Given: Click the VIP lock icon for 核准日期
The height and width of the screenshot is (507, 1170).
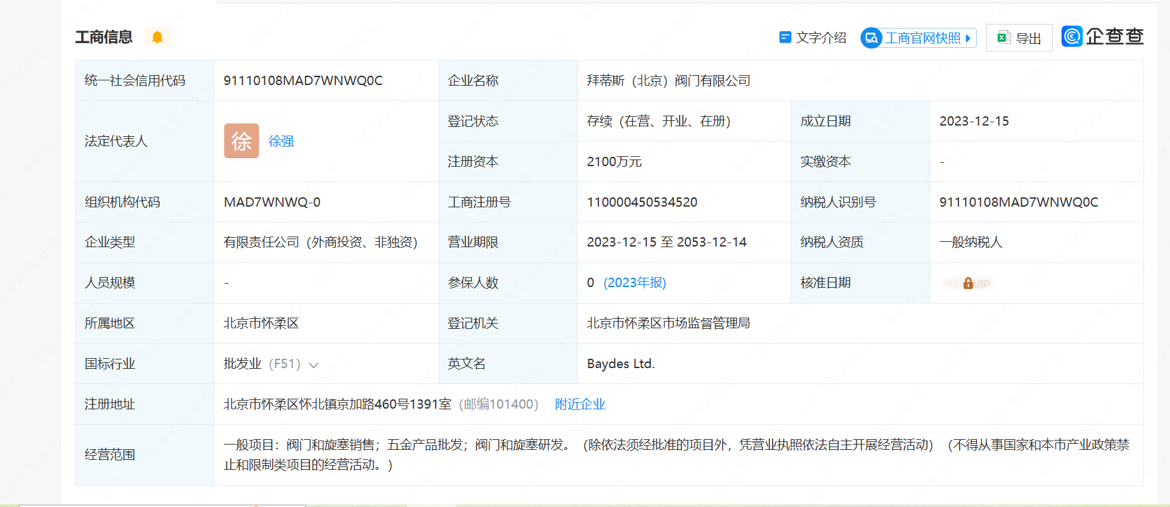Looking at the screenshot, I should coord(968,283).
